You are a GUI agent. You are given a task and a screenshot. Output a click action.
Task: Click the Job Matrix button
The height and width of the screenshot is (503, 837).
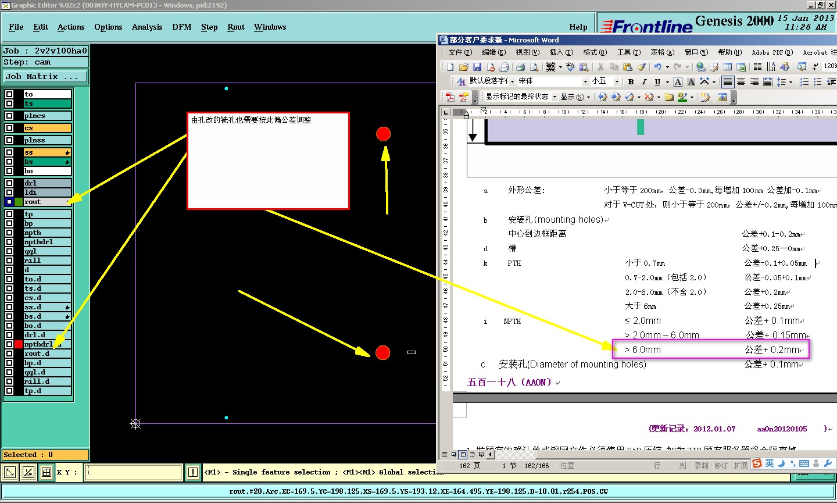click(x=45, y=76)
